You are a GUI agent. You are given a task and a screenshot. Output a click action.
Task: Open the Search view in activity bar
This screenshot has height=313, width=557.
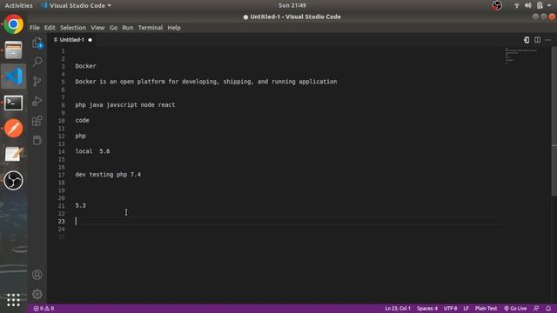pyautogui.click(x=37, y=62)
